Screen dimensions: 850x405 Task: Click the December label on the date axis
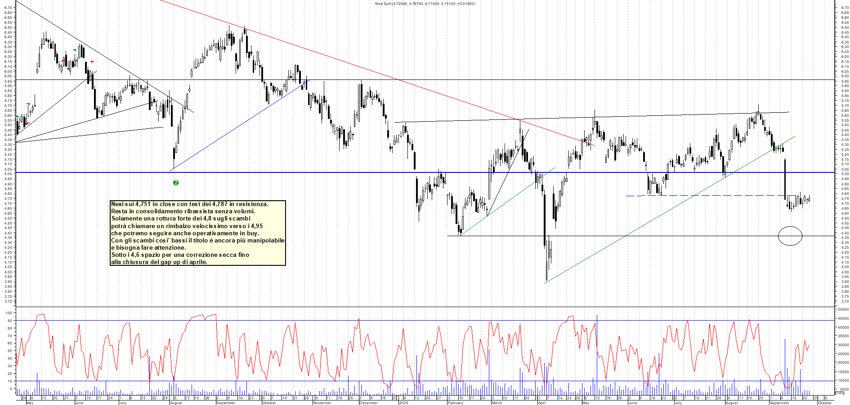coord(369,403)
